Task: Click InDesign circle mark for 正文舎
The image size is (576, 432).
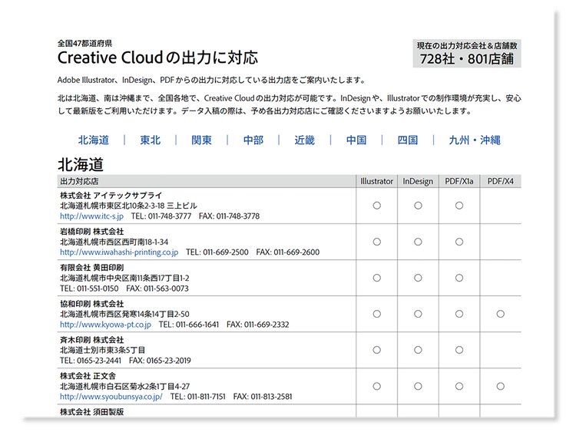Action: [x=418, y=386]
